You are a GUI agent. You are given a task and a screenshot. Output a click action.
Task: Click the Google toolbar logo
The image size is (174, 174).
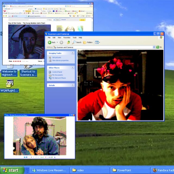click(5, 13)
